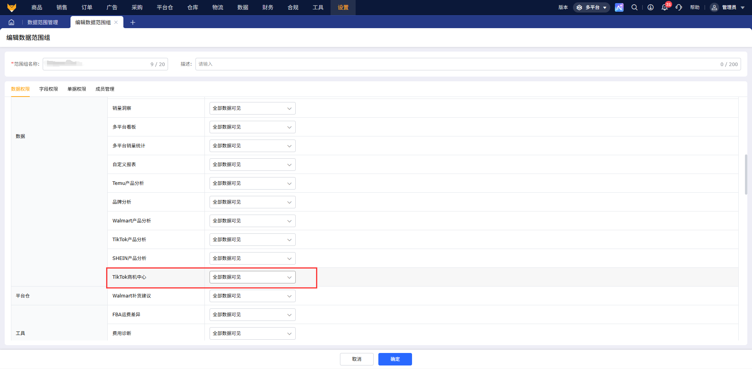Screen dimensions: 752x369
Task: Open dropdown for SHEIN产品分析 row
Action: [x=253, y=258]
